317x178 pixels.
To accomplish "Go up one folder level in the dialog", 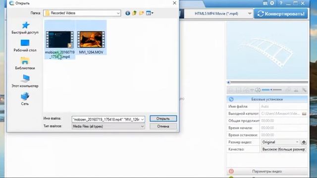I will coord(134,13).
